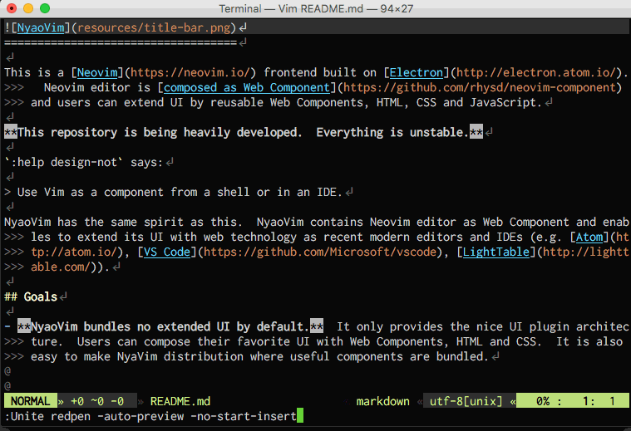Click 'NyaoVim bundles no extended UI by default.'
The image size is (631, 431).
click(170, 327)
